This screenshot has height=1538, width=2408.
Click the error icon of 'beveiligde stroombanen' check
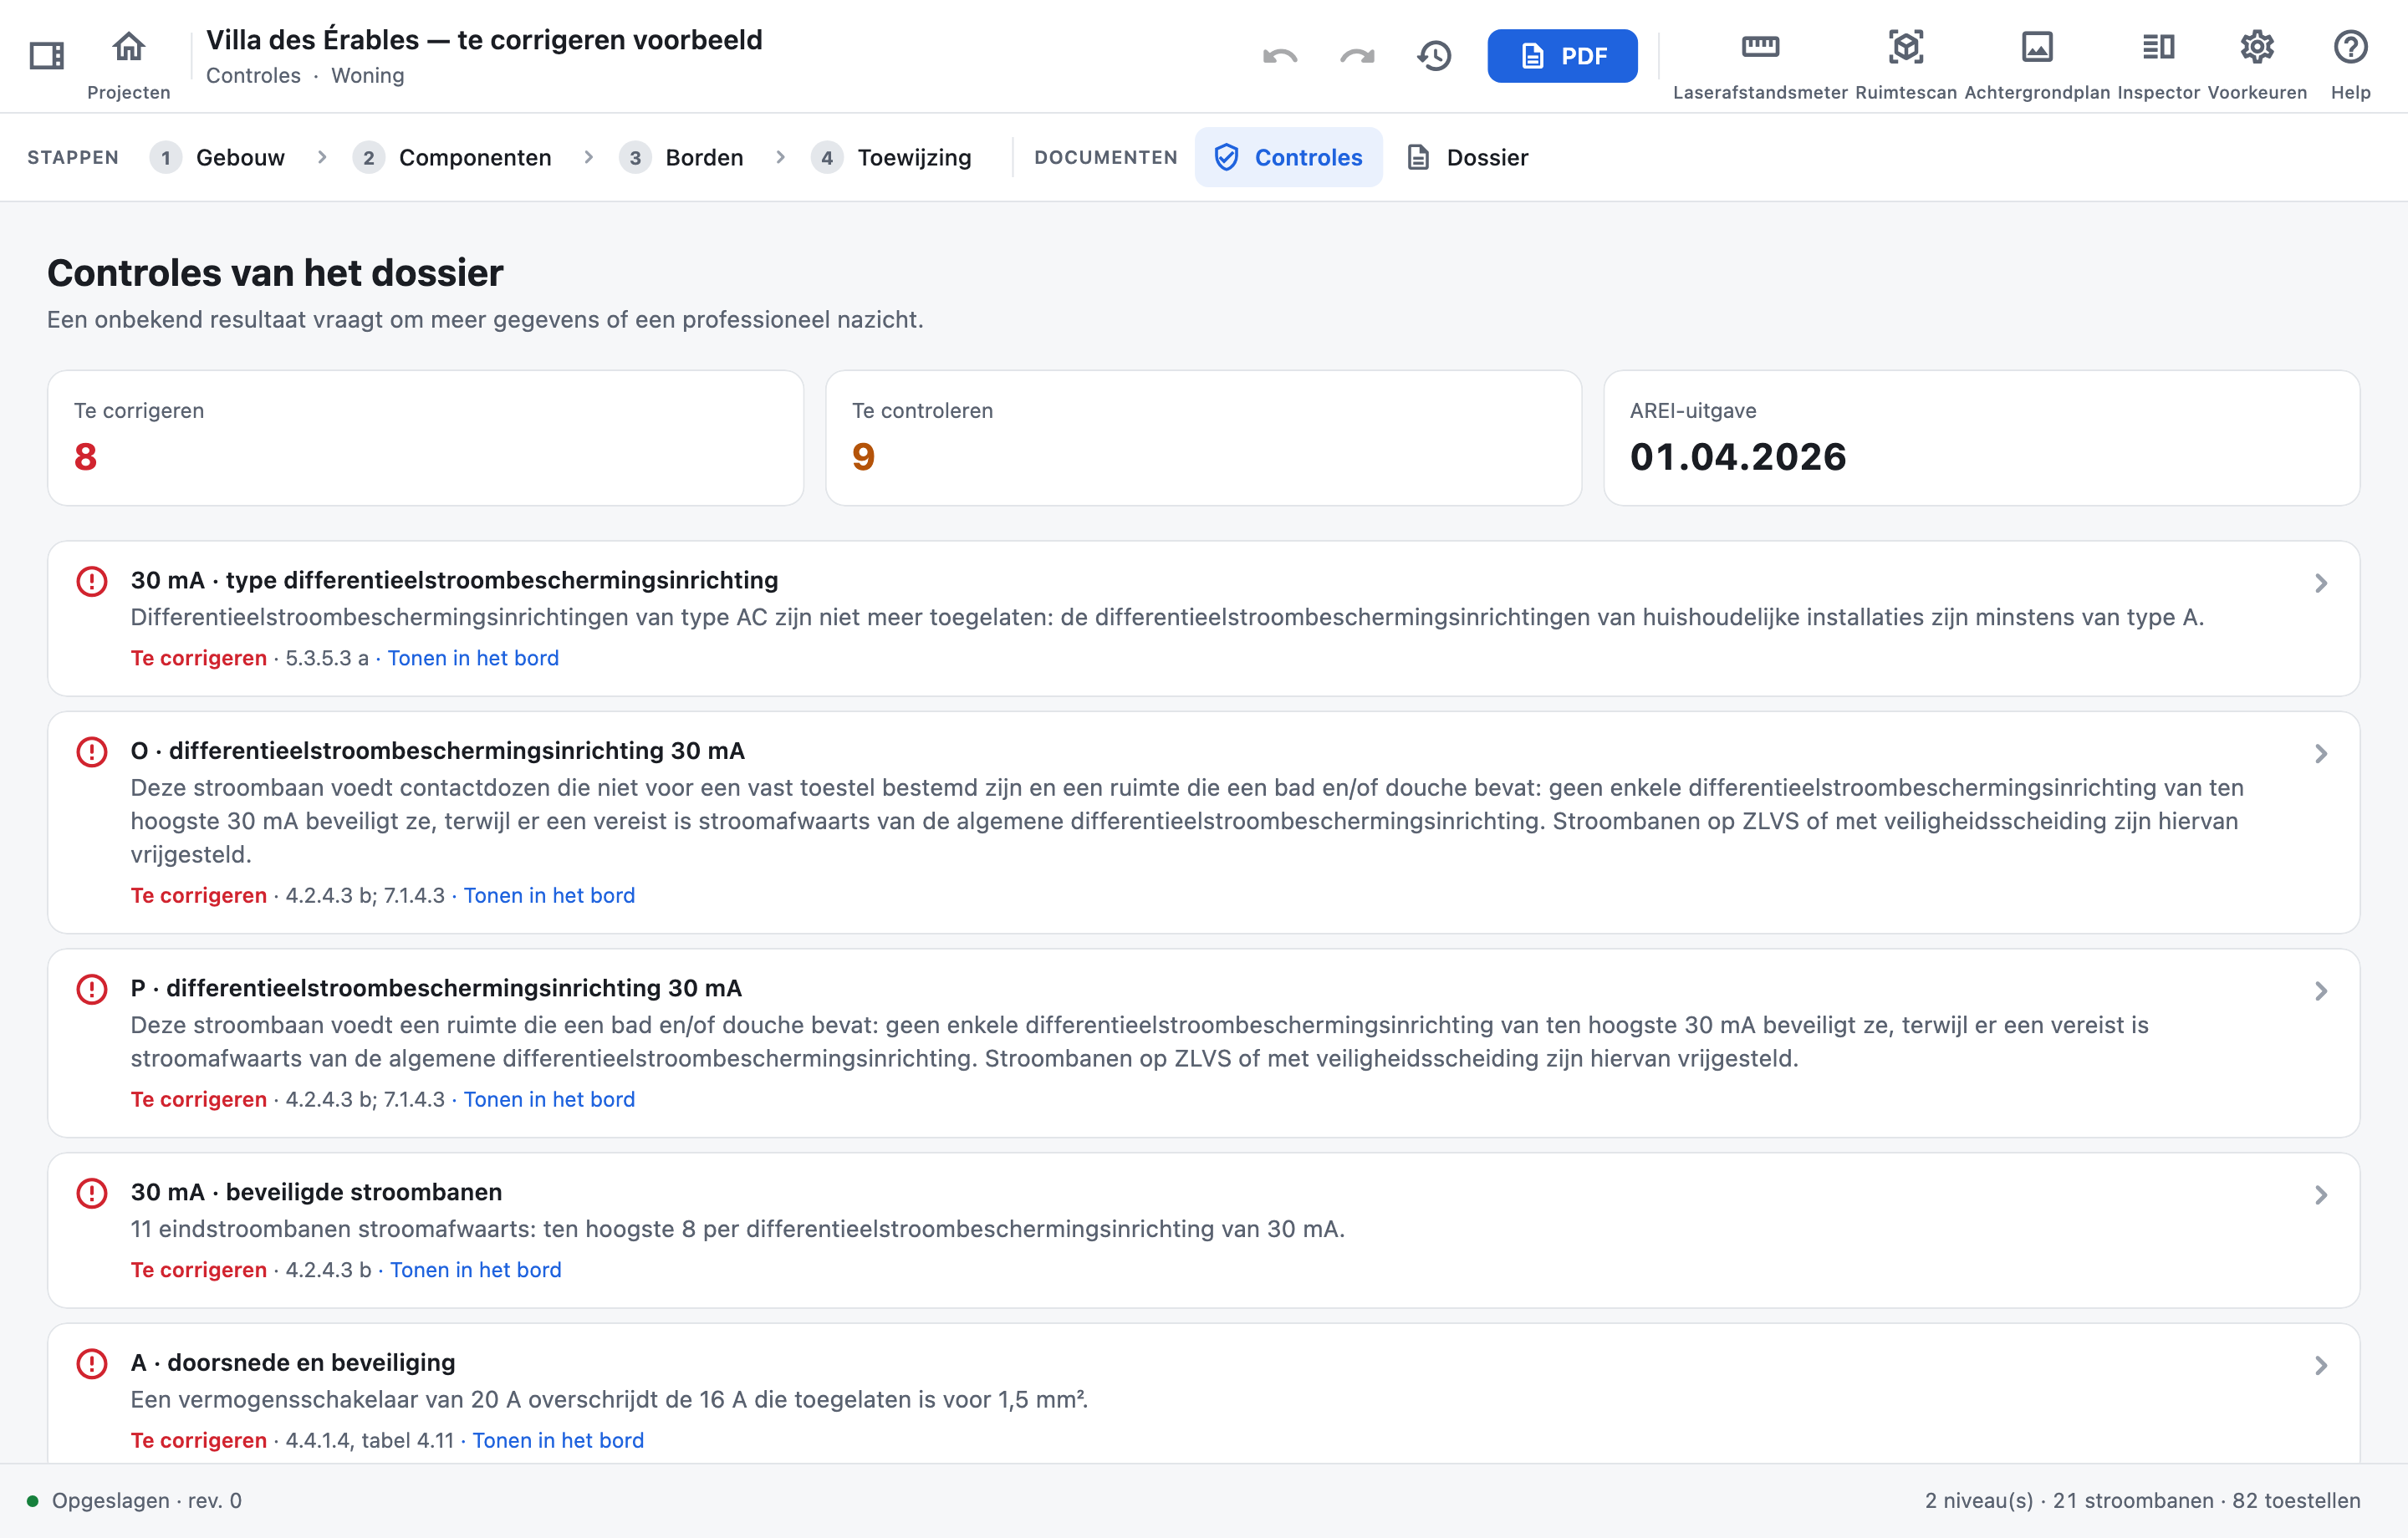[x=92, y=1193]
